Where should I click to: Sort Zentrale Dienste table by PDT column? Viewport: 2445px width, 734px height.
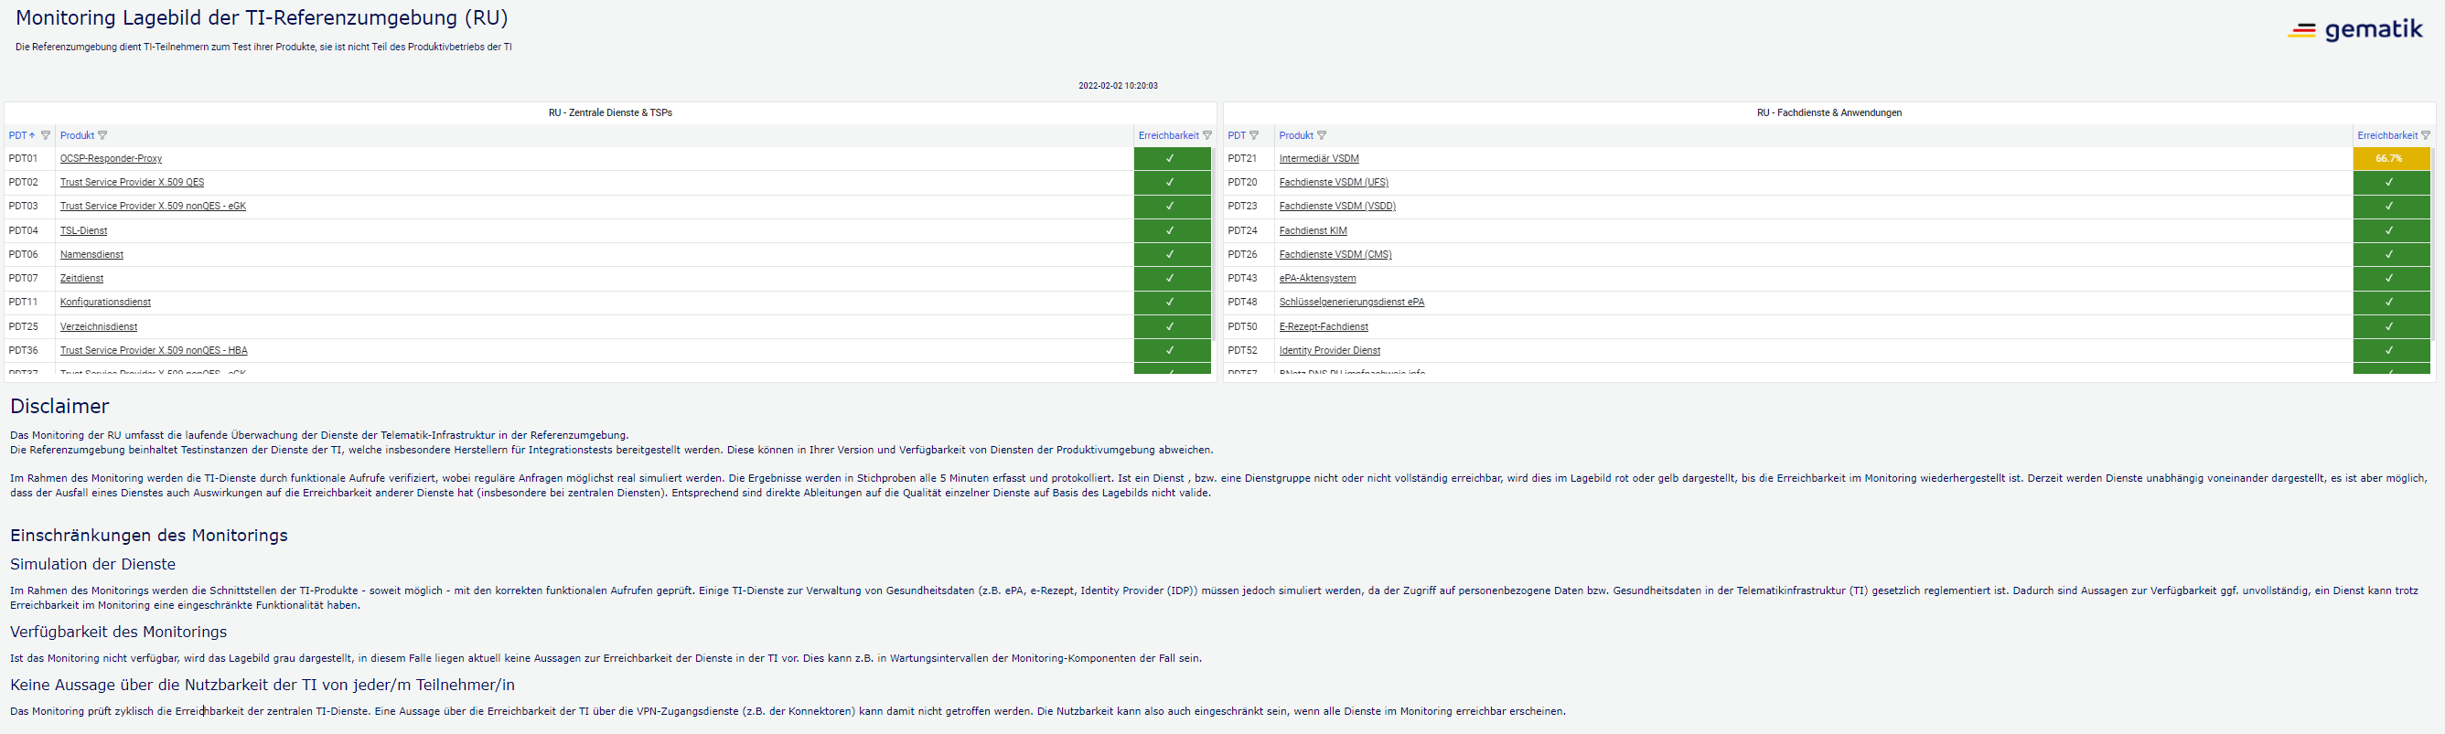tap(18, 135)
